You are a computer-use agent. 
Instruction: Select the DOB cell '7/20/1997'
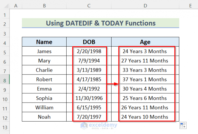pos(89,117)
